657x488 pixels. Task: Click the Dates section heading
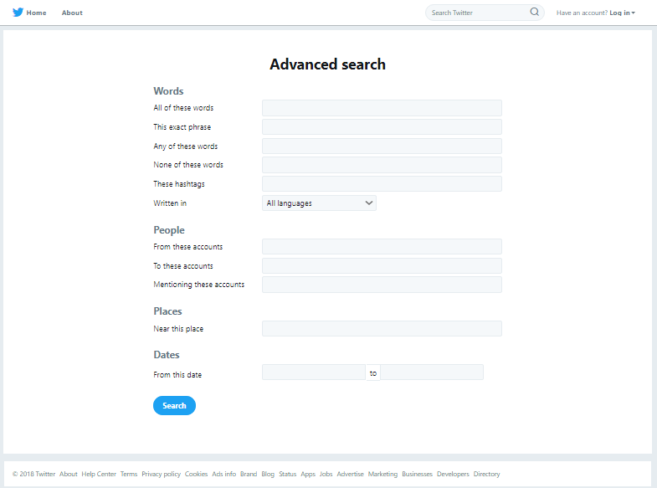(167, 355)
